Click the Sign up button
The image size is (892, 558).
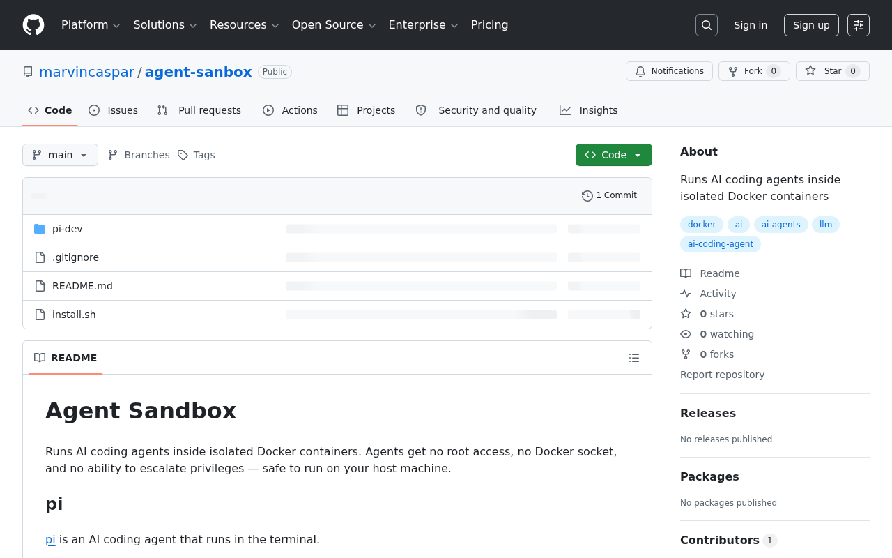811,25
